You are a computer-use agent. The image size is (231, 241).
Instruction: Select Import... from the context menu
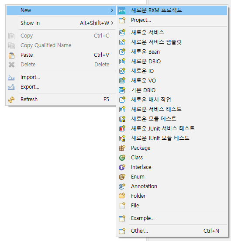61,77
